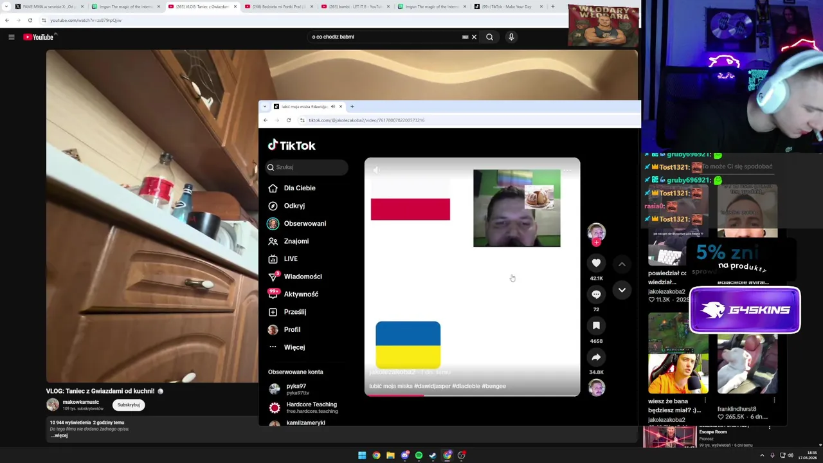The image size is (823, 463).
Task: Switch to the bambi LET IT B YouTube tab
Action: pyautogui.click(x=355, y=6)
